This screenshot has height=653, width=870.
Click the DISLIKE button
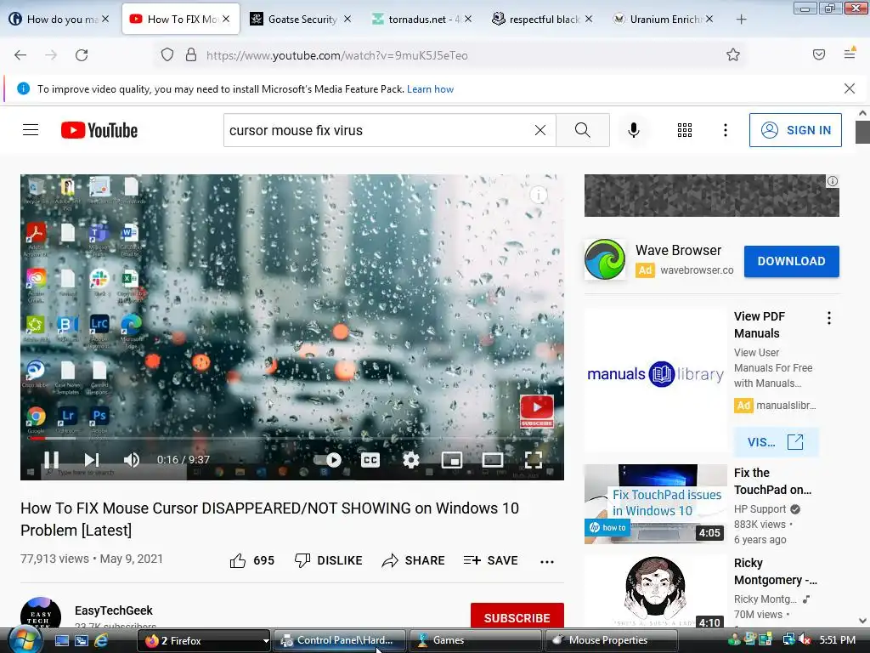pyautogui.click(x=329, y=561)
